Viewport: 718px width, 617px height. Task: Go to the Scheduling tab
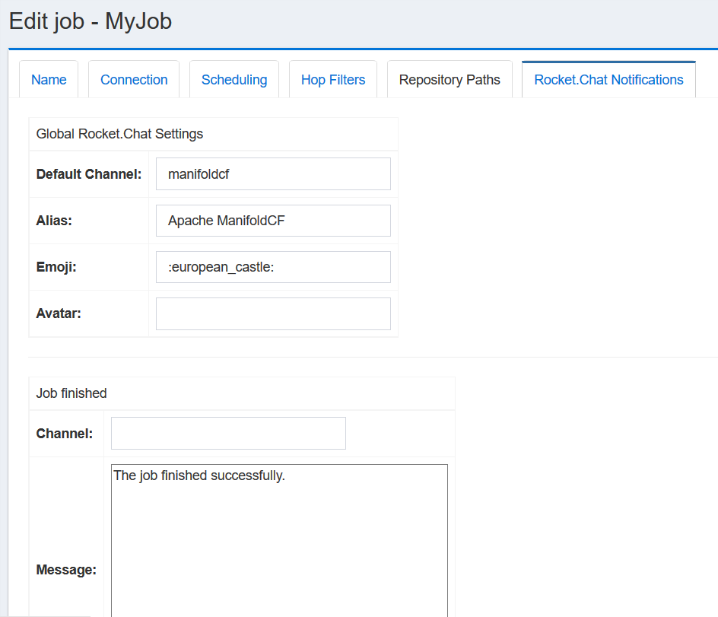[x=234, y=80]
